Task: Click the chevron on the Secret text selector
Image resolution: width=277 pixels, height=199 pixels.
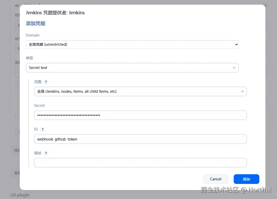Action: point(234,67)
